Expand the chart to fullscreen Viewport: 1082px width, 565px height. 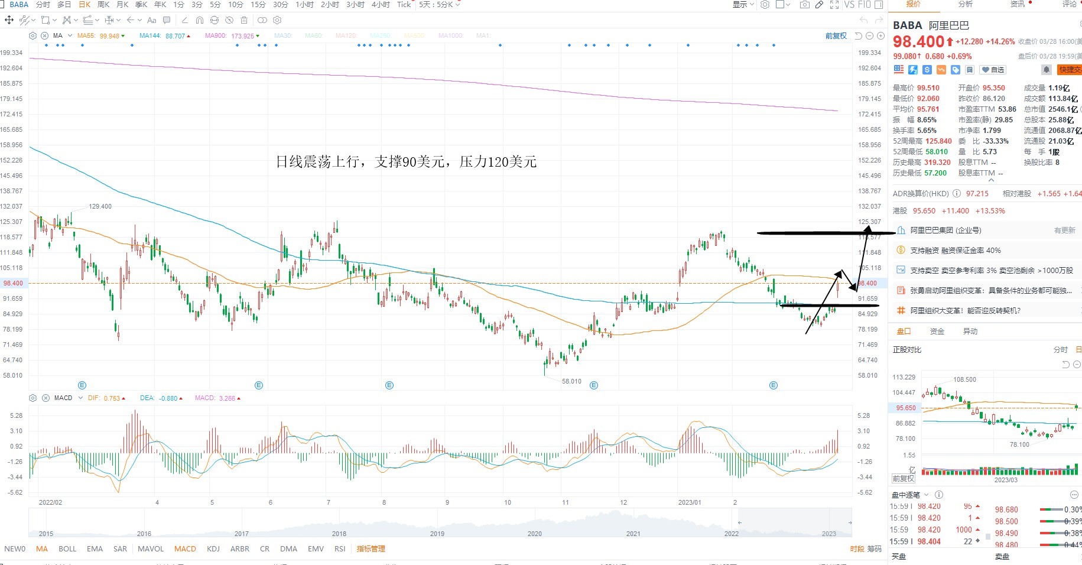tap(834, 5)
